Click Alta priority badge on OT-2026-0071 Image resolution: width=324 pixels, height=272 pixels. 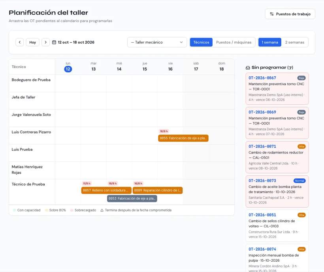302,147
